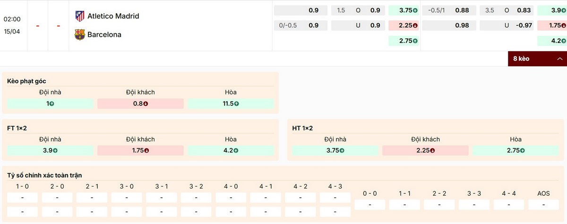Open the Barcelona team name link
This screenshot has width=567, height=224.
pos(104,34)
